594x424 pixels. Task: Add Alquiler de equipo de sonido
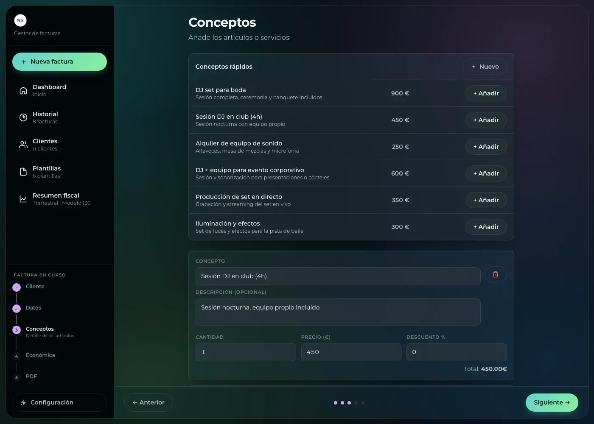click(486, 147)
